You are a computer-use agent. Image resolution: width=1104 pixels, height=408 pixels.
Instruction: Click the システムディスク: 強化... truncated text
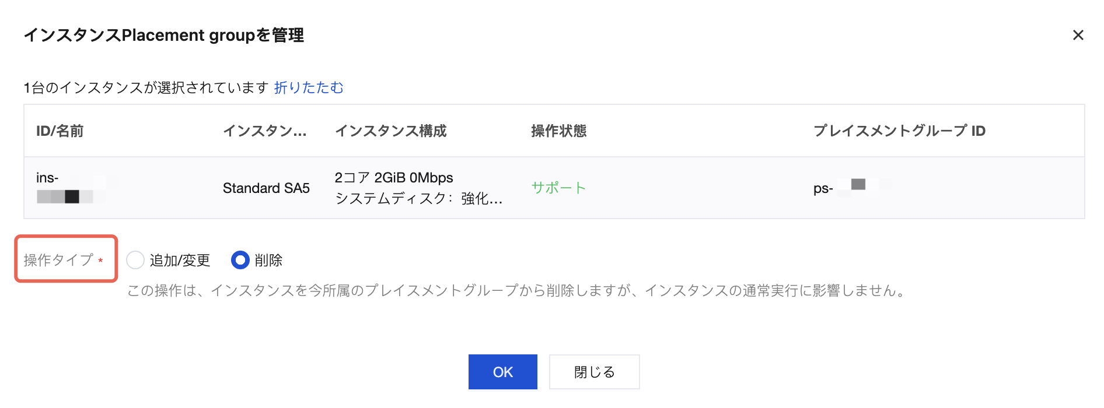click(x=418, y=199)
